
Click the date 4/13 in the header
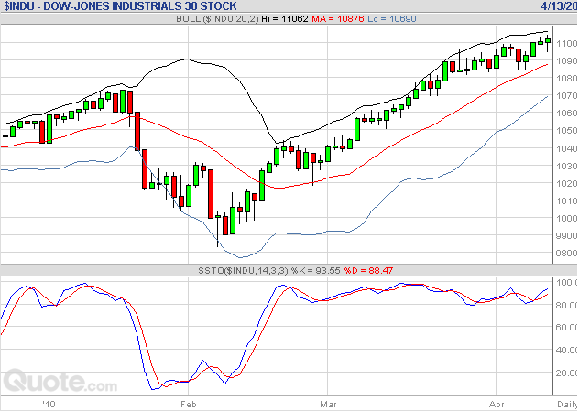pos(559,6)
